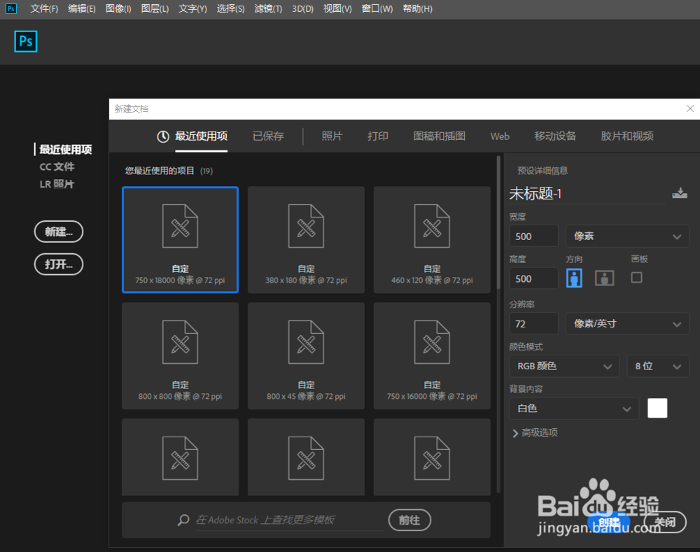Switch to the Web tab
Viewport: 700px width, 552px height.
coord(500,136)
